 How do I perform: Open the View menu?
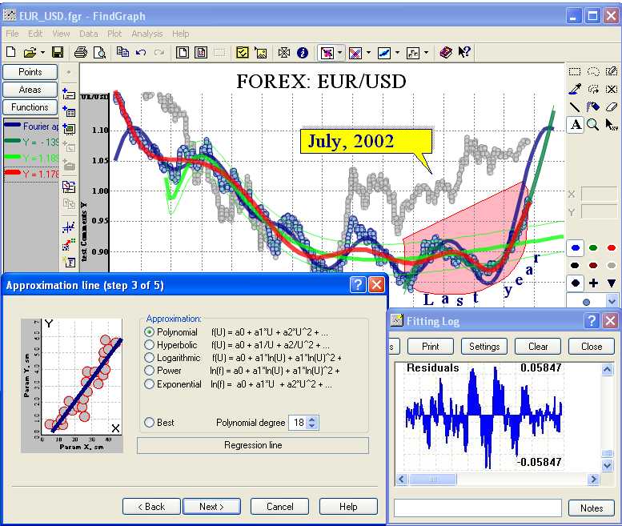61,34
